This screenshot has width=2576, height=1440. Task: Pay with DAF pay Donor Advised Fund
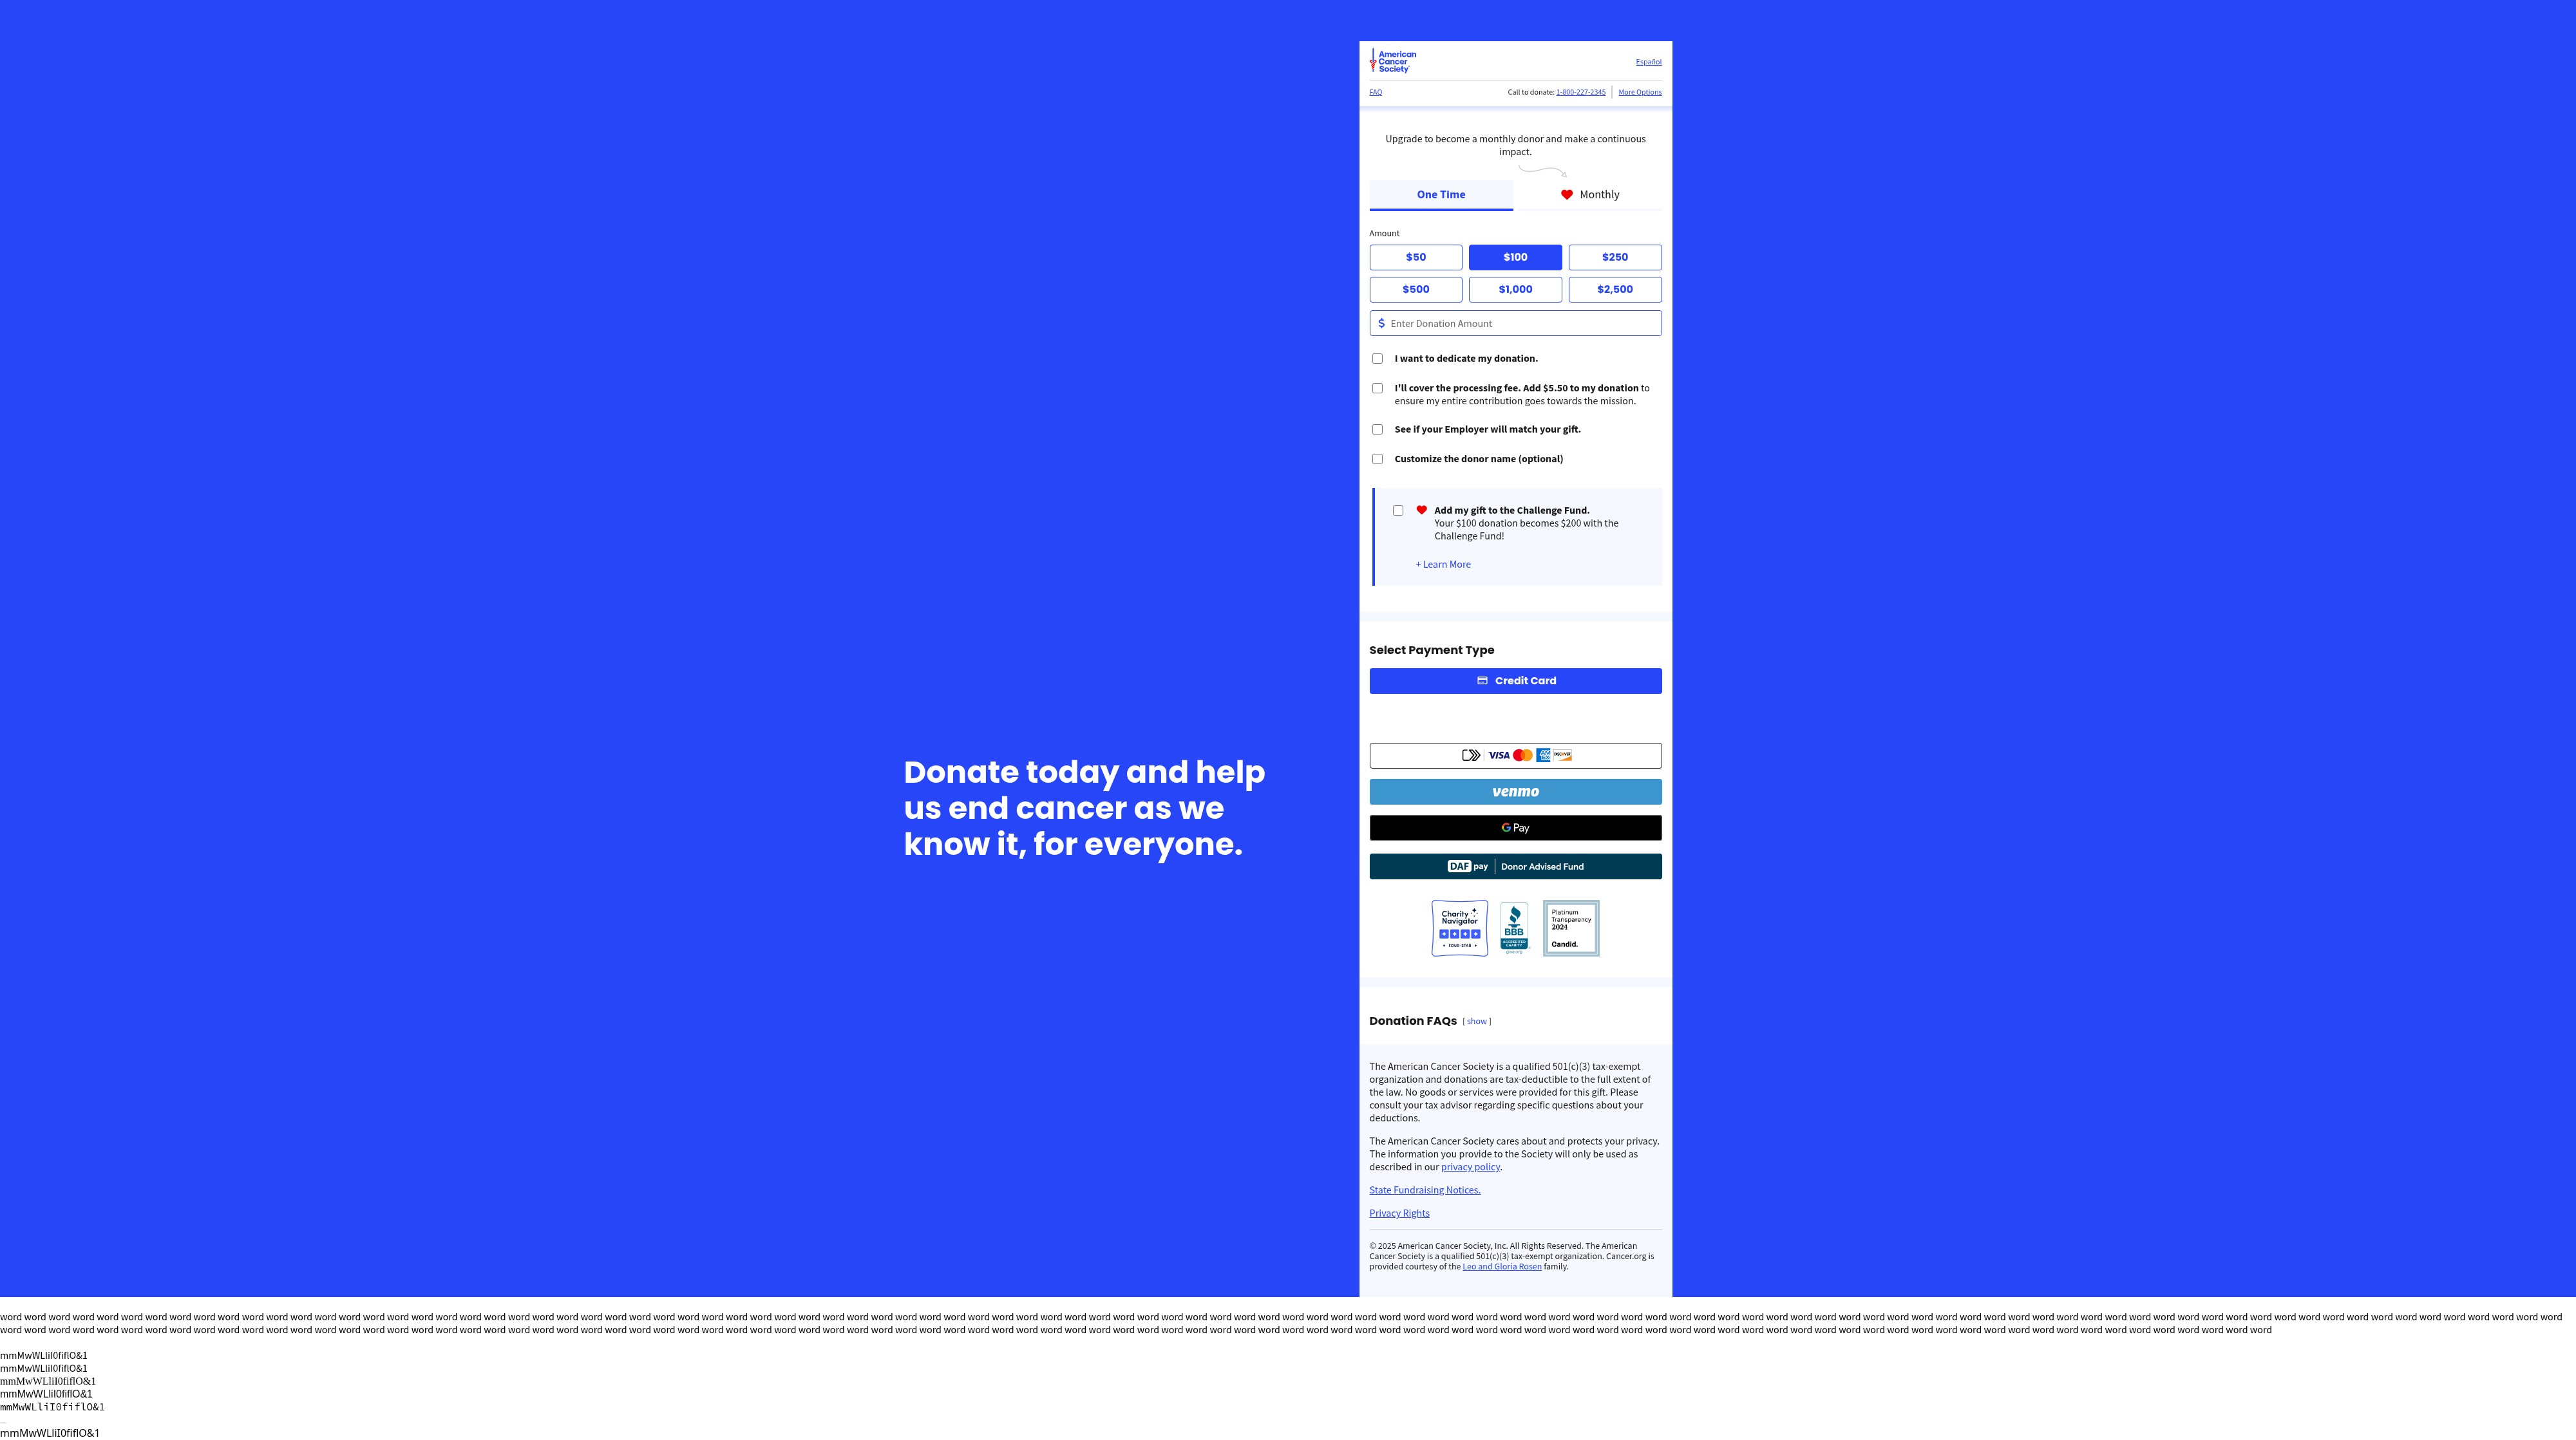[1515, 866]
